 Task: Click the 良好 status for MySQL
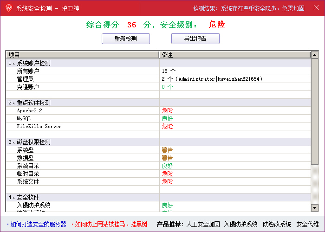click(x=167, y=118)
